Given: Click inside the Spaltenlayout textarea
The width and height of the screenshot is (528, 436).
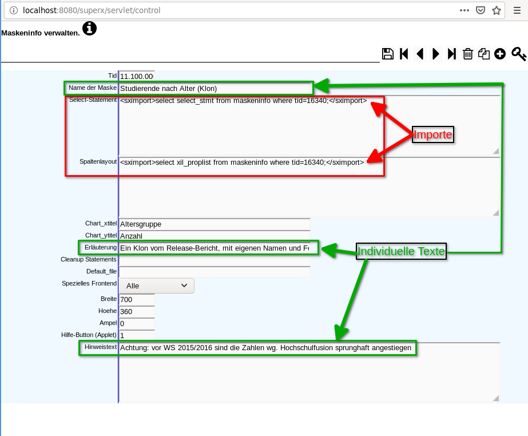Looking at the screenshot, I should click(x=309, y=187).
